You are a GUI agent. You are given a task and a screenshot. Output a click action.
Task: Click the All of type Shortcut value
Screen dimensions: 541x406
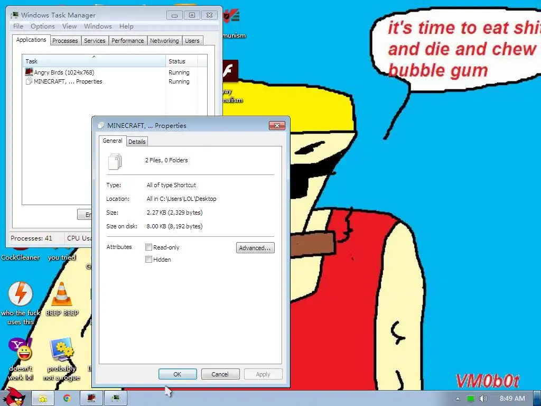[x=171, y=185]
